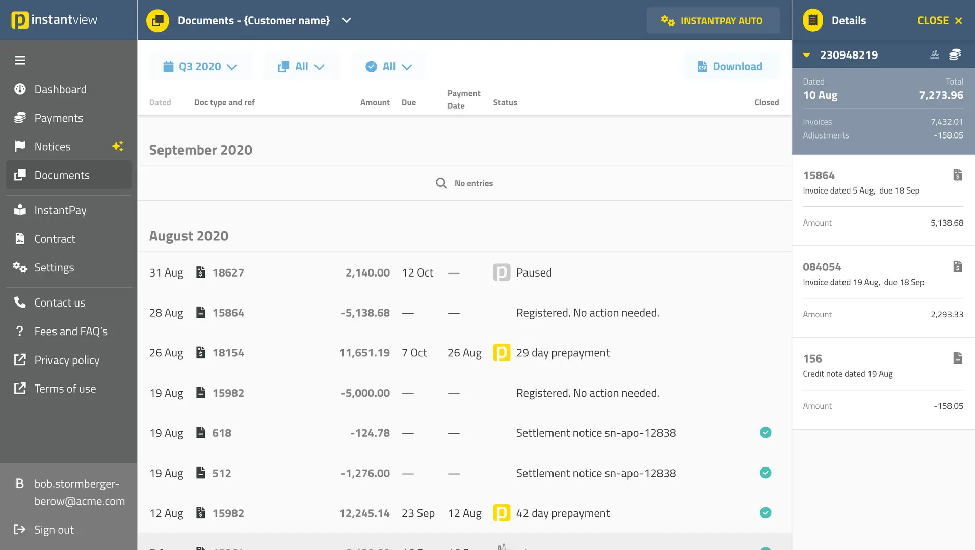Click the coins icon in Details header
Screen dimensions: 975x550
[955, 55]
